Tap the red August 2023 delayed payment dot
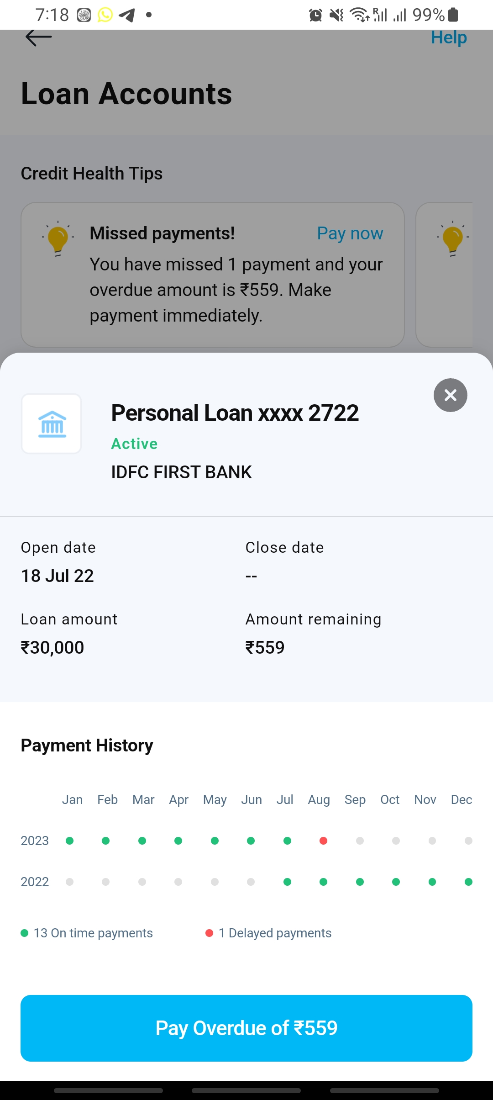 pos(323,841)
